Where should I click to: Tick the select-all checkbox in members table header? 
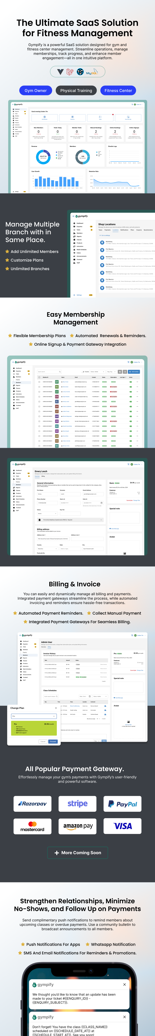pyautogui.click(x=39, y=377)
